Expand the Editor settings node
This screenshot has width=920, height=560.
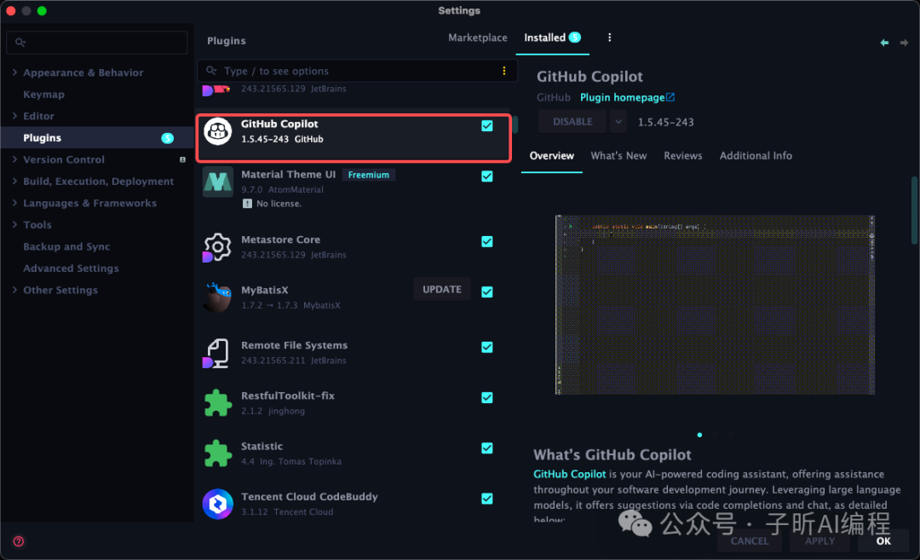pos(14,116)
